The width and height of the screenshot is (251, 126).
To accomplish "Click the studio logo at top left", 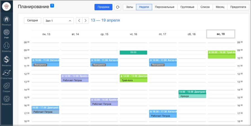I will [6, 6].
